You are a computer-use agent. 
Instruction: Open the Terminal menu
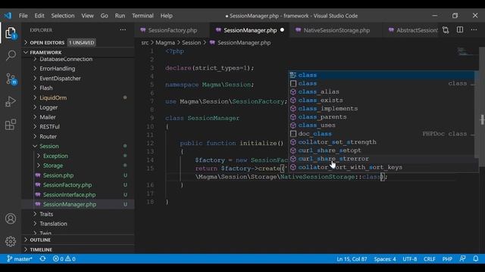142,15
